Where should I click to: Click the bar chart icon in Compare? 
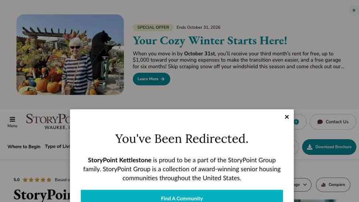(323, 185)
